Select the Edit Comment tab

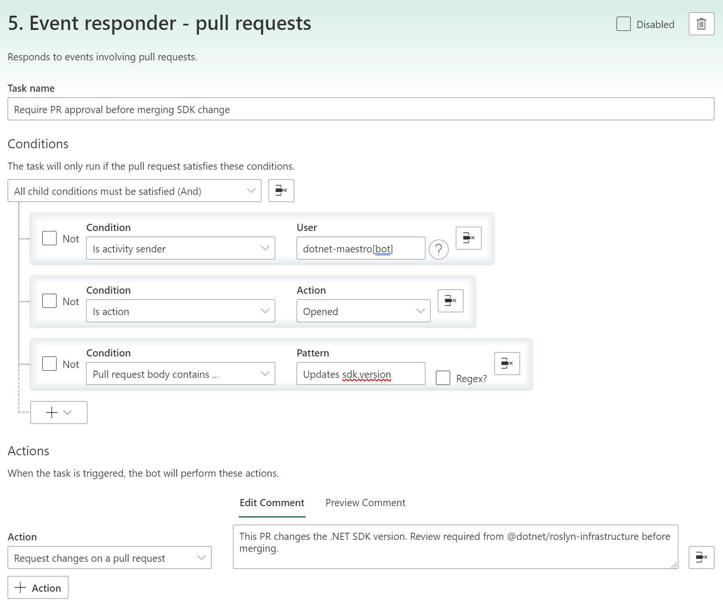[x=271, y=503]
